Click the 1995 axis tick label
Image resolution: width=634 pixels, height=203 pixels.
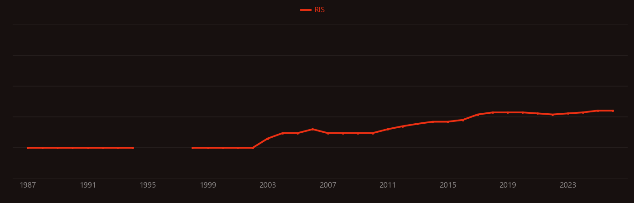148,185
